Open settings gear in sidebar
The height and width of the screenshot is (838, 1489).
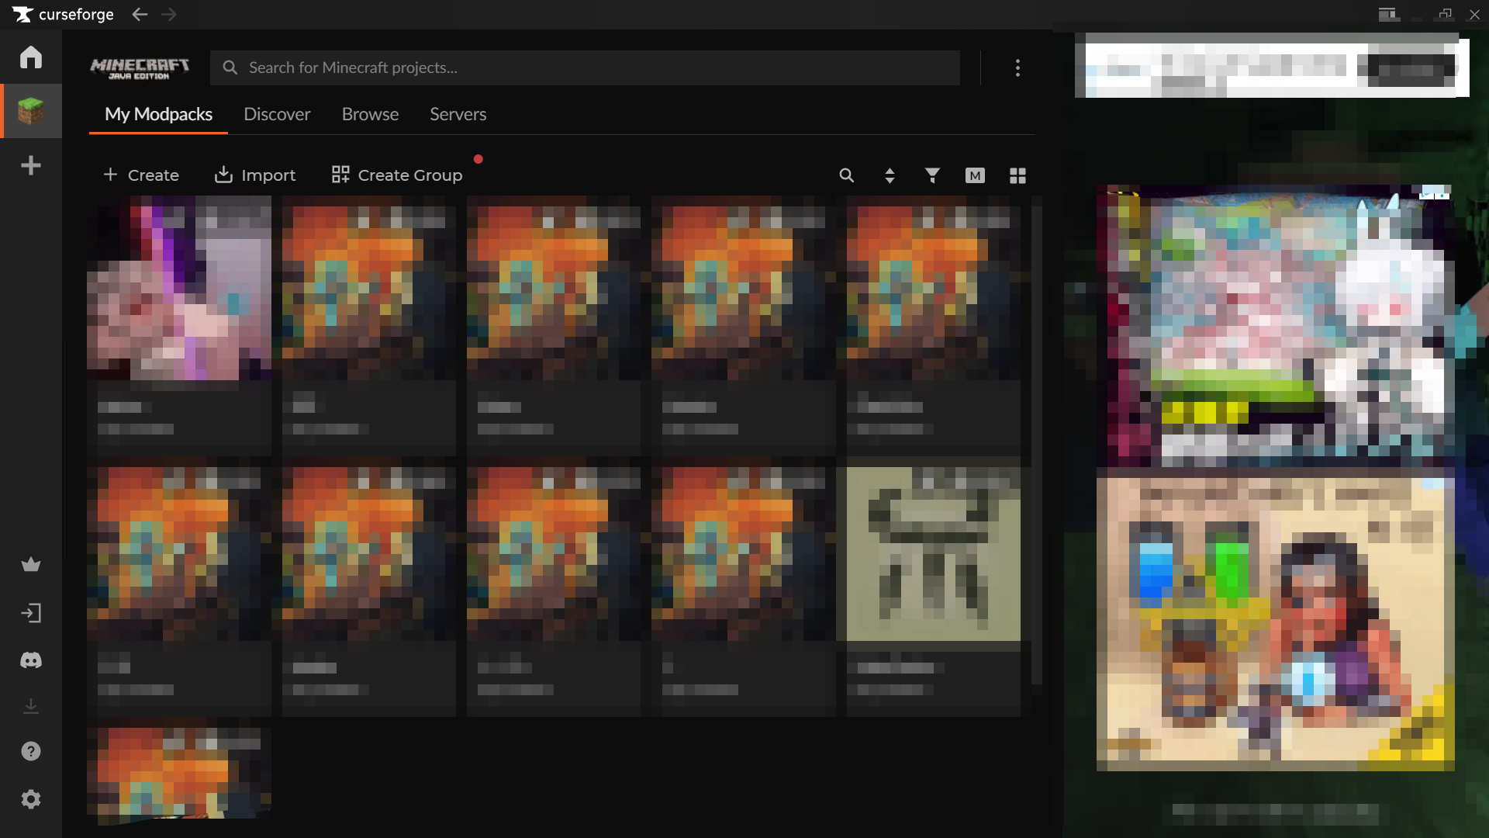[31, 799]
